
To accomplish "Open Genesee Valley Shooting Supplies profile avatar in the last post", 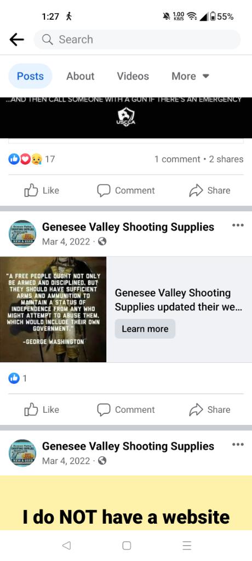I will click(22, 453).
